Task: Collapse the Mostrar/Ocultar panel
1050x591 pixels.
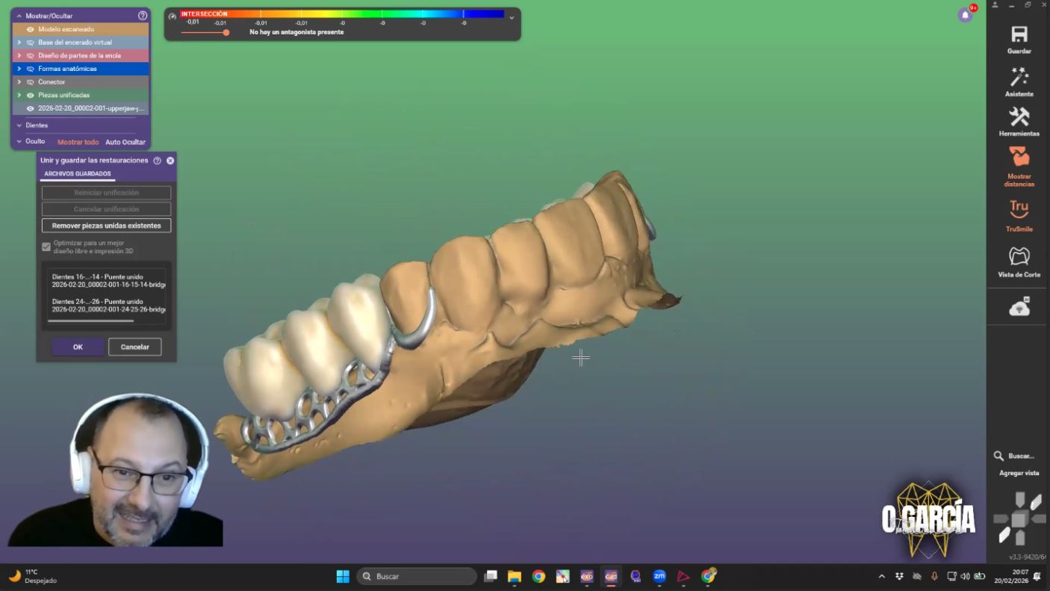Action: (19, 16)
